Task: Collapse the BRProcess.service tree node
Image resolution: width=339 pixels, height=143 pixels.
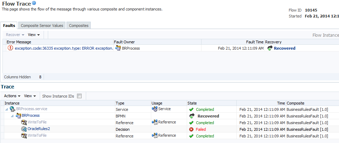Action: pos(6,109)
